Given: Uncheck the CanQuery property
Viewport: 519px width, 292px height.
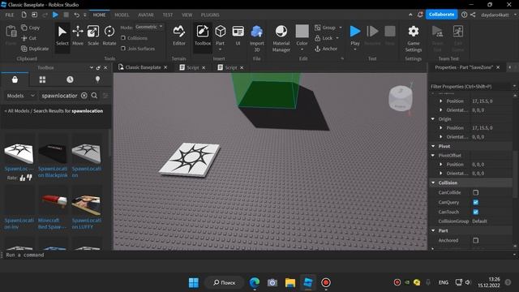Looking at the screenshot, I should tap(476, 202).
